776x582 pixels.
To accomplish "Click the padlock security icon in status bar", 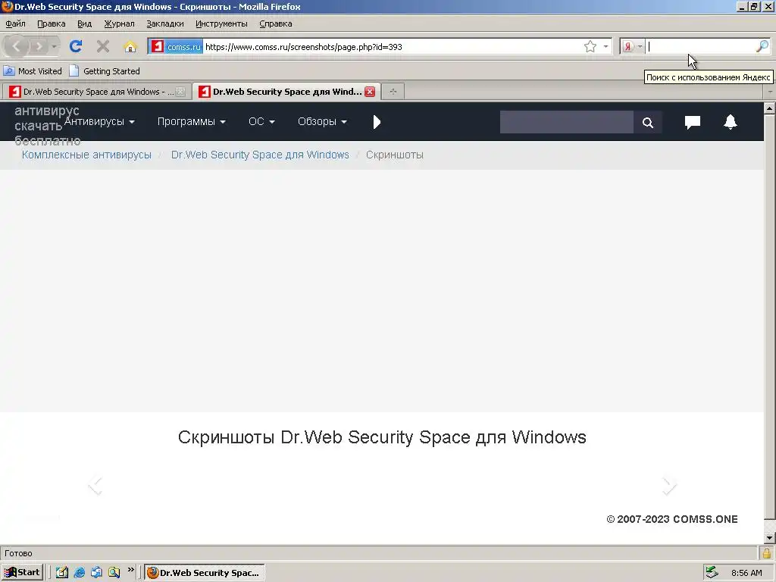I will tap(767, 553).
